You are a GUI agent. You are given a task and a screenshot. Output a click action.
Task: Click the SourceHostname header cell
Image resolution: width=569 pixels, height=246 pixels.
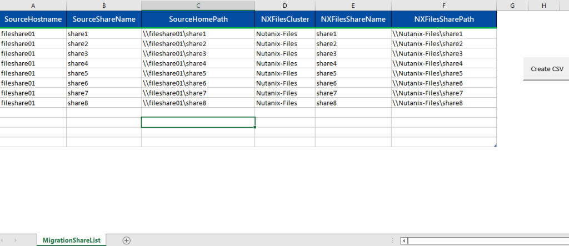[x=33, y=19]
